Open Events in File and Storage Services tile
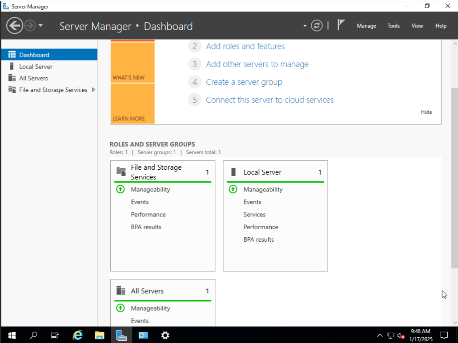Screen dimensions: 458x343 [140, 202]
